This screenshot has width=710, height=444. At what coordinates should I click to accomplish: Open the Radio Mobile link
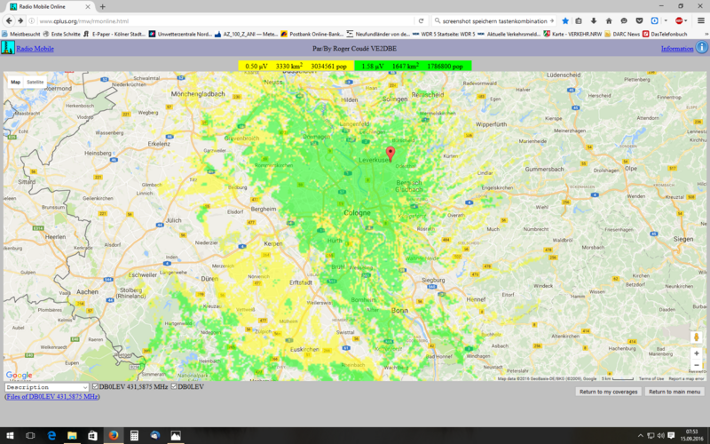pyautogui.click(x=35, y=49)
